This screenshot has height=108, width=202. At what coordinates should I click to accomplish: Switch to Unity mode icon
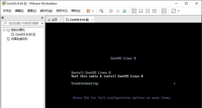(154, 11)
